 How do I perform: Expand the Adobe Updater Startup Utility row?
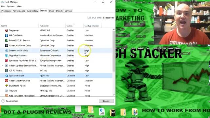[2, 66]
